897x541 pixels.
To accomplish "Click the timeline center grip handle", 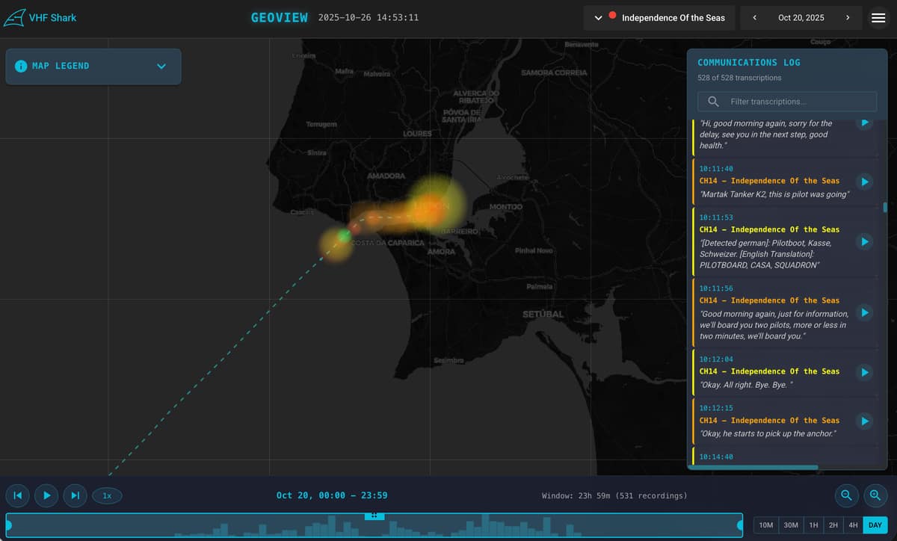I will pos(374,516).
